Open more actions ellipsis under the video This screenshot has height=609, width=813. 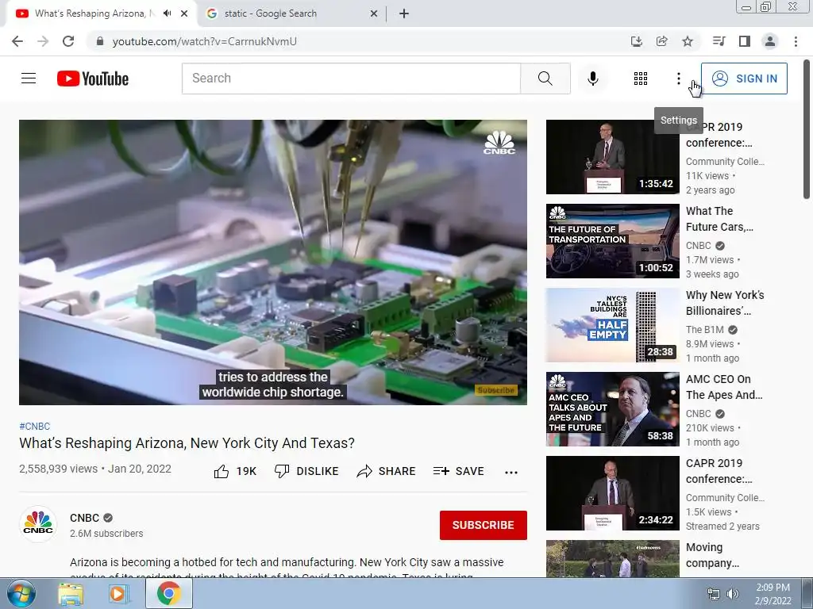click(511, 472)
